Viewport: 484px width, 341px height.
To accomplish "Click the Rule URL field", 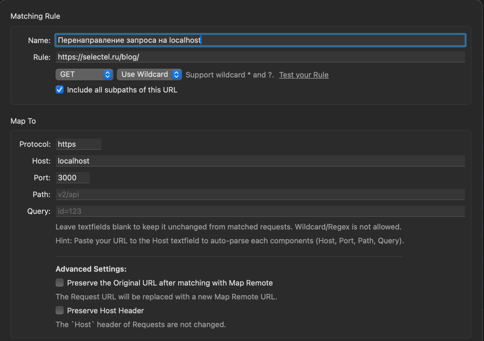I will pyautogui.click(x=260, y=57).
